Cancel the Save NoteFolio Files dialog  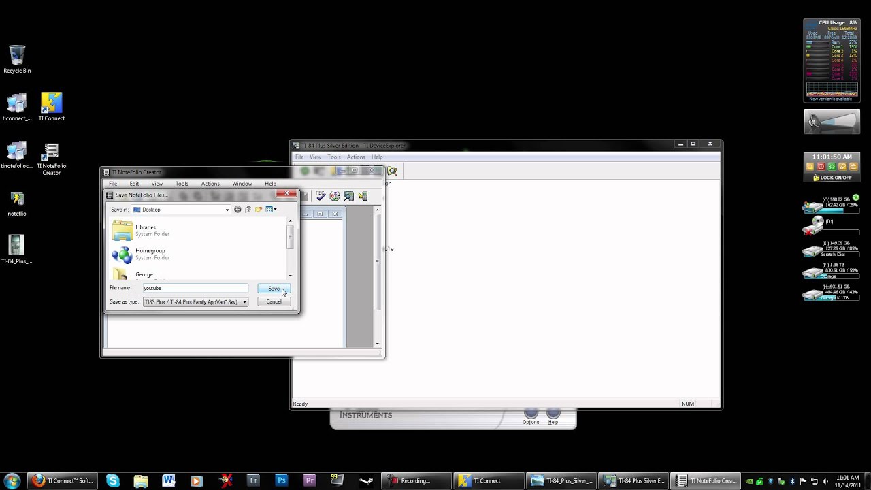274,301
